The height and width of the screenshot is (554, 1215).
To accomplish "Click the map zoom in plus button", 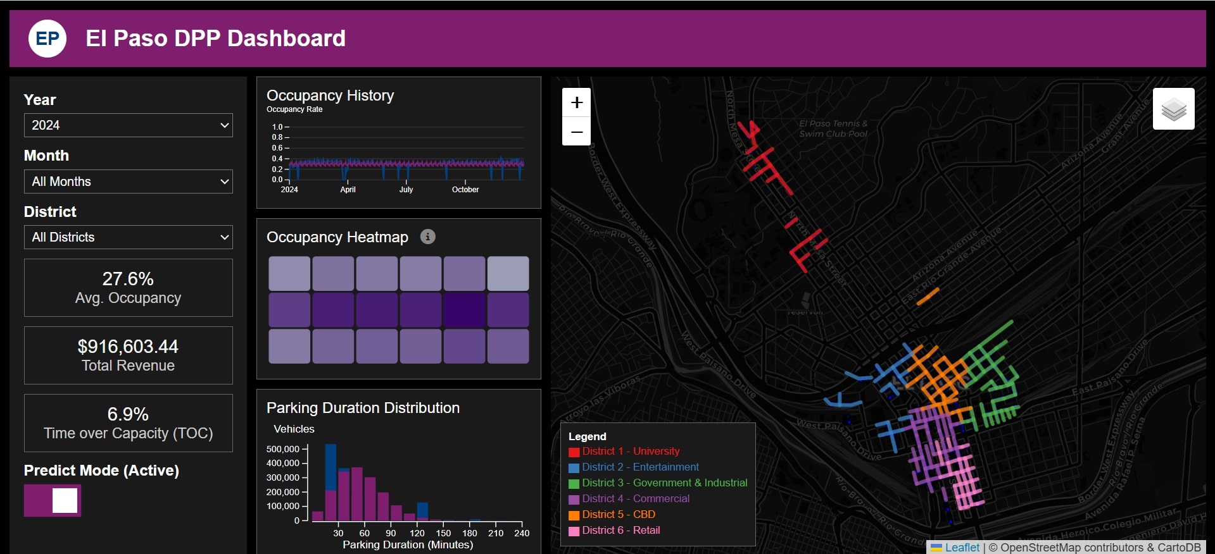I will pyautogui.click(x=576, y=102).
